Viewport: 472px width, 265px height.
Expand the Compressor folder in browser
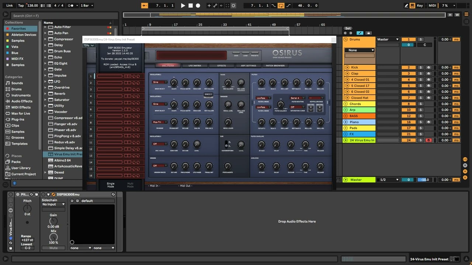[45, 39]
